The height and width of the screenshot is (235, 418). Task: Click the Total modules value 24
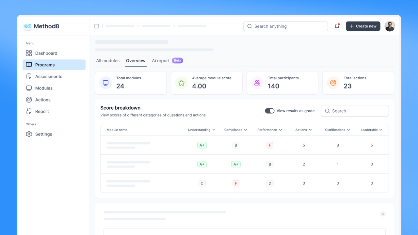120,86
